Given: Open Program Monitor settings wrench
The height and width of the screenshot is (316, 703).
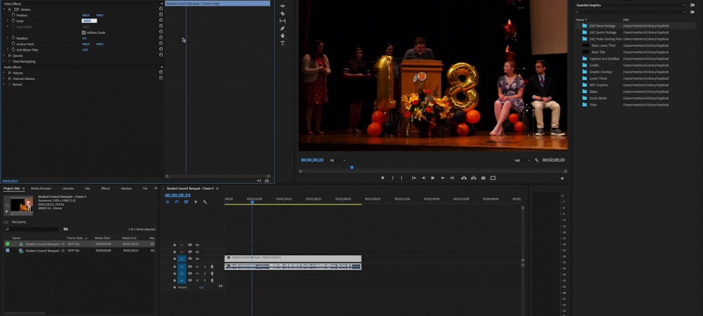Looking at the screenshot, I should (537, 160).
